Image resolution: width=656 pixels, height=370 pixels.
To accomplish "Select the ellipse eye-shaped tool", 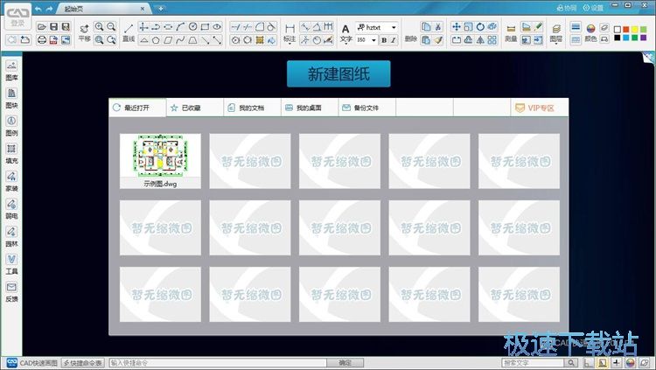I will click(x=217, y=27).
